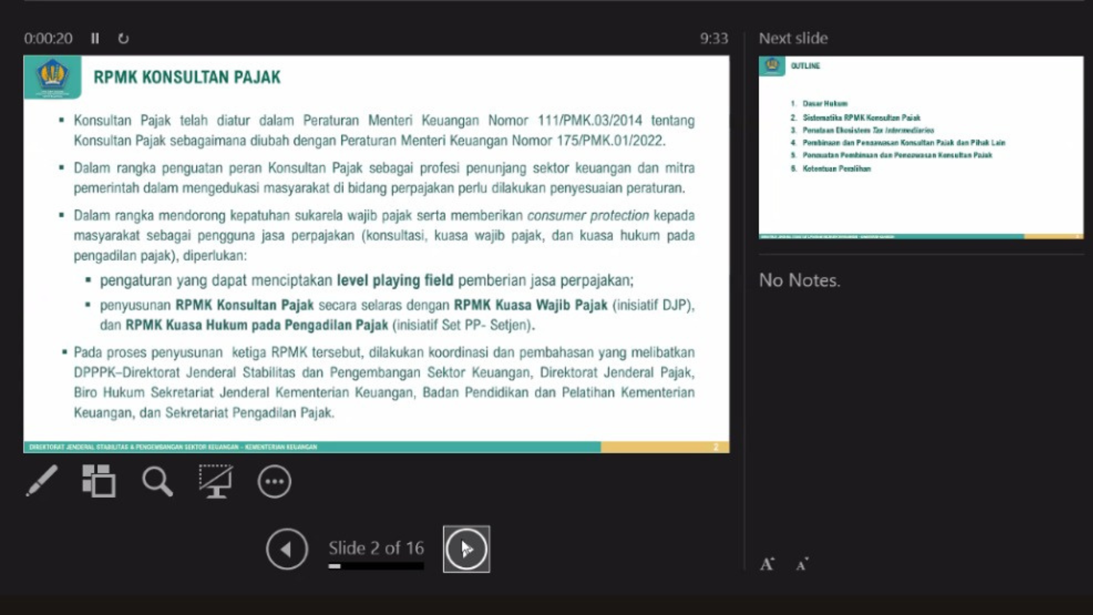Activate zoom into slide magnifier

157,481
